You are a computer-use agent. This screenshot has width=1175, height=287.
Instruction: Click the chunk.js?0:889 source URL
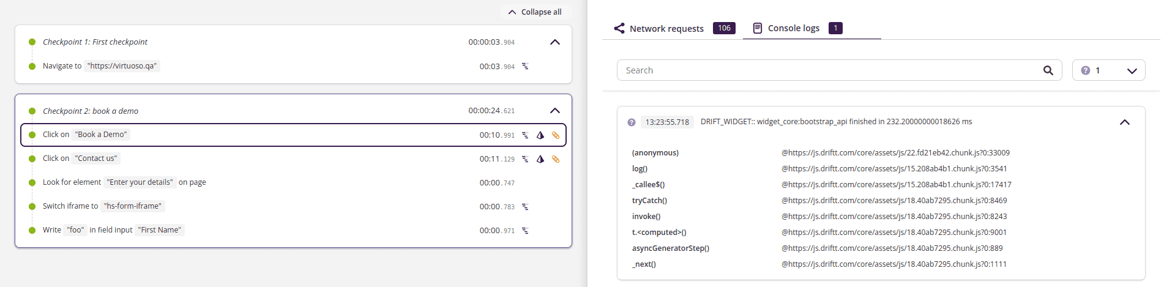point(892,248)
